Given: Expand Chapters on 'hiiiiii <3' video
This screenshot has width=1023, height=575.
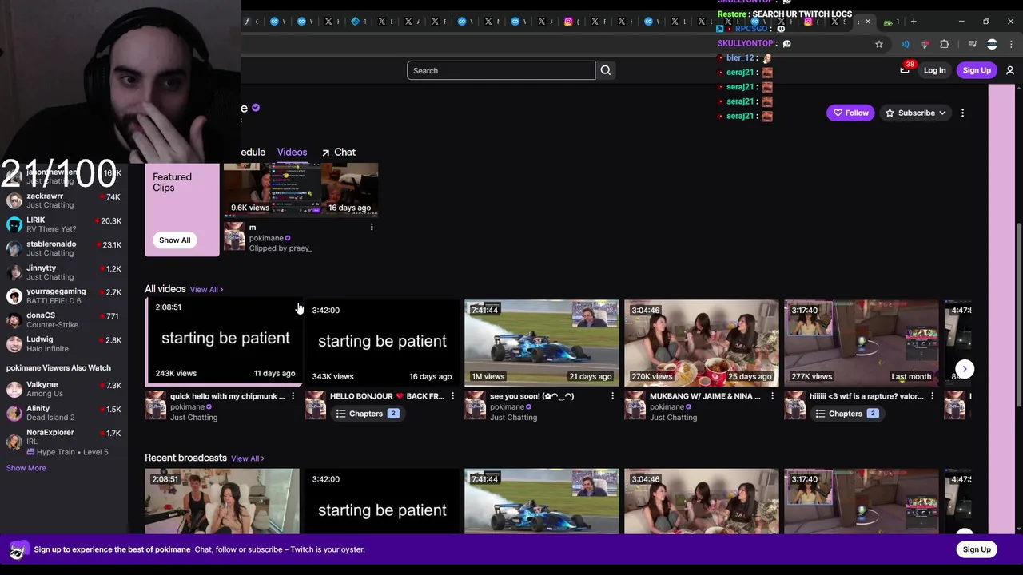Looking at the screenshot, I should [x=846, y=414].
